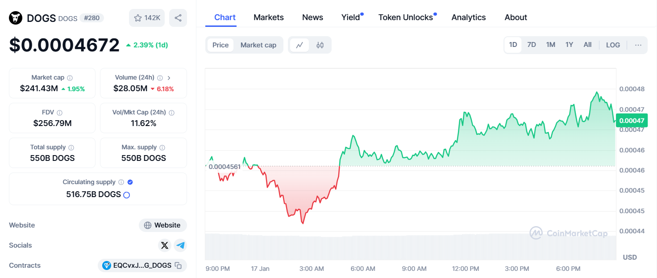Set chart range to 1Y
The width and height of the screenshot is (657, 278).
point(569,45)
